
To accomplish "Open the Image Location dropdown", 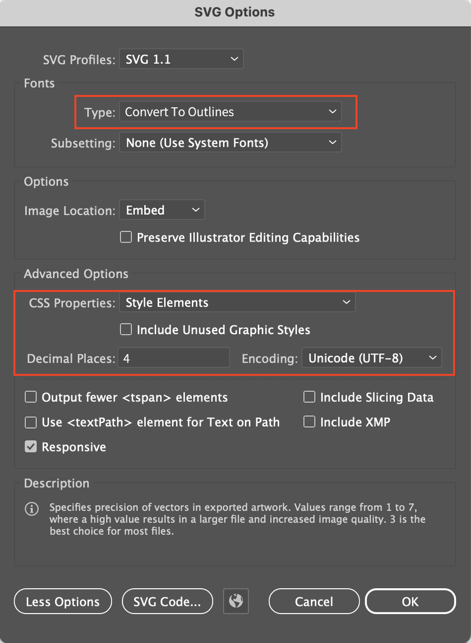I will (162, 209).
